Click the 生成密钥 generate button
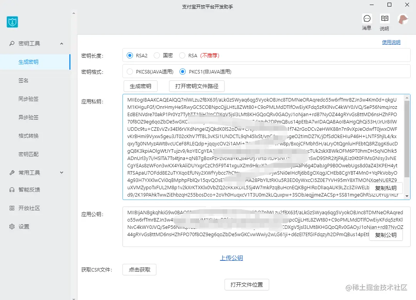This screenshot has height=300, width=416. tap(140, 86)
